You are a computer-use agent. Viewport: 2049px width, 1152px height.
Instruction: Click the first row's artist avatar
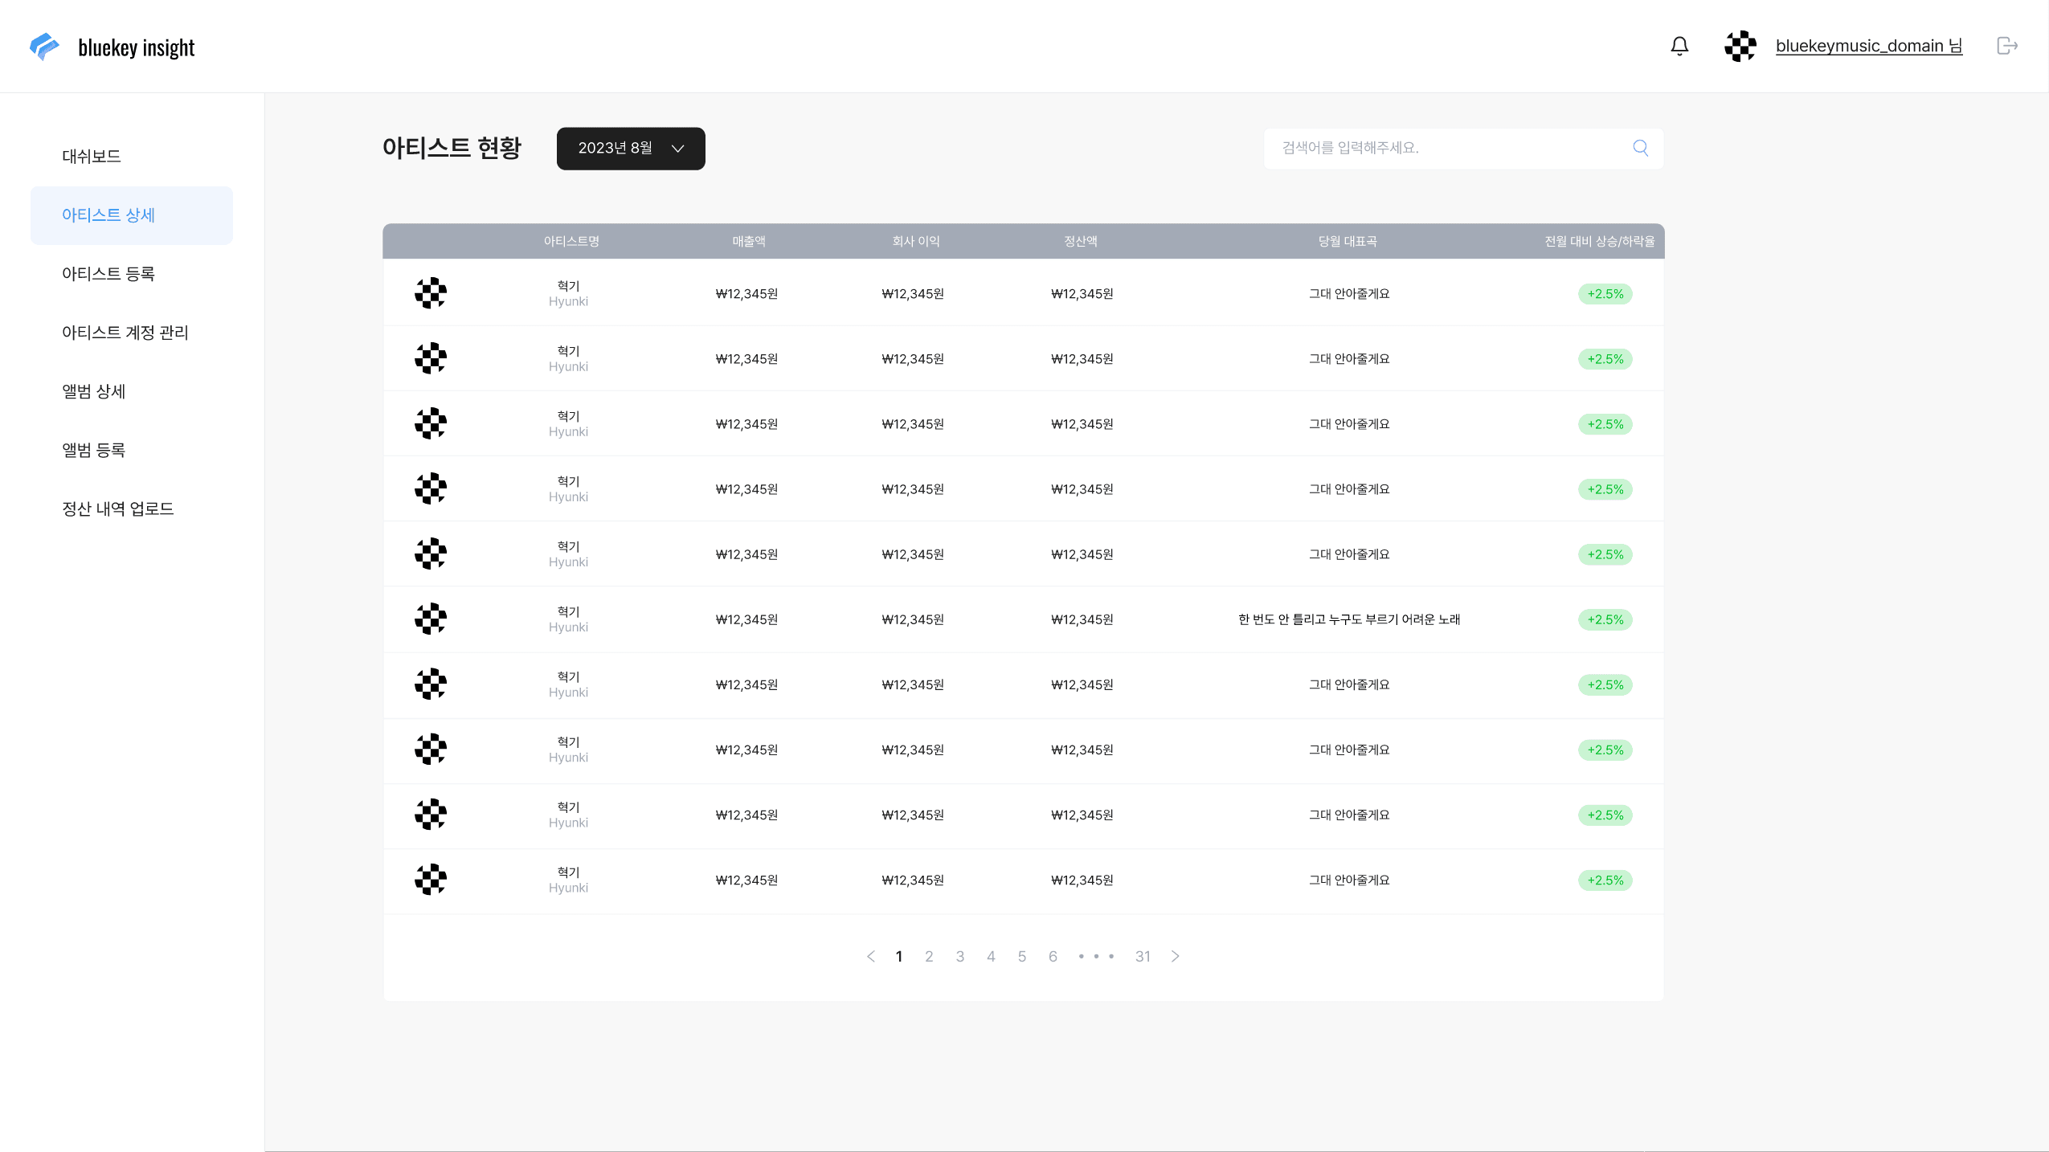click(x=431, y=293)
